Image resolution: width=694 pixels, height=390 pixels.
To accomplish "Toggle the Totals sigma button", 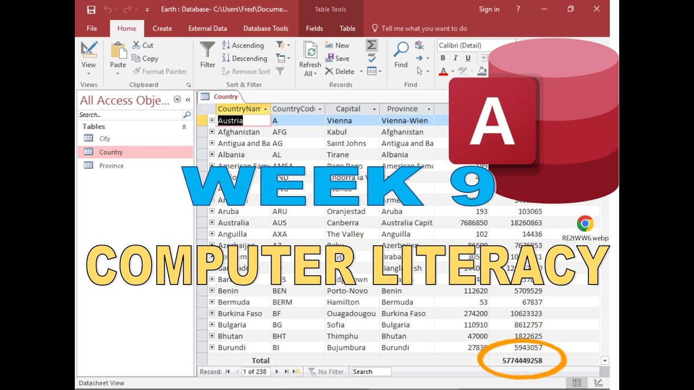I will pyautogui.click(x=371, y=45).
